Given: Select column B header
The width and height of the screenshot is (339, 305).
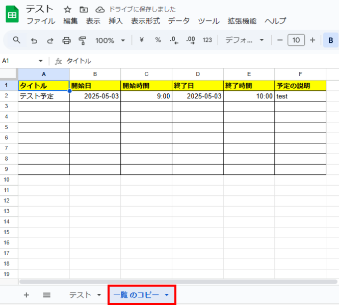Looking at the screenshot, I should pyautogui.click(x=95, y=74).
